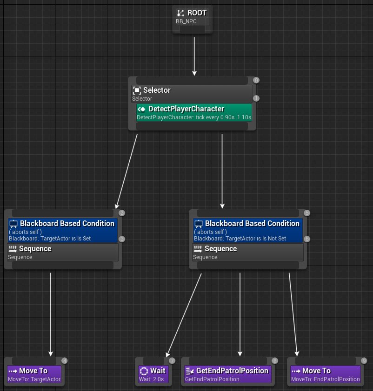Image resolution: width=373 pixels, height=391 pixels.
Task: Click the GetEndPatrolPosition task icon
Action: pyautogui.click(x=190, y=371)
